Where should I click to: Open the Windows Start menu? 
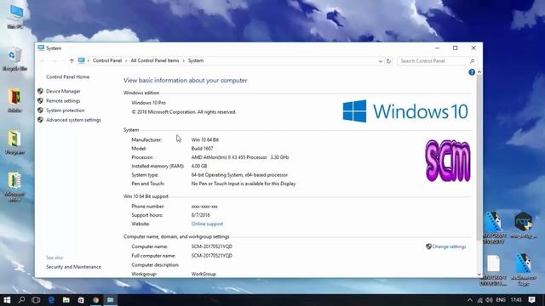tap(7, 300)
